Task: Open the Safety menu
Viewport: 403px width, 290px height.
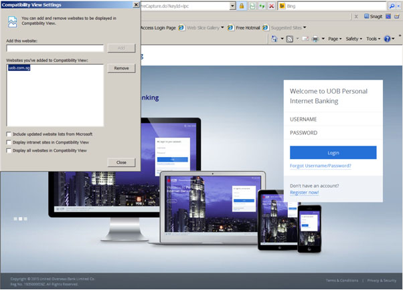Action: coord(353,39)
